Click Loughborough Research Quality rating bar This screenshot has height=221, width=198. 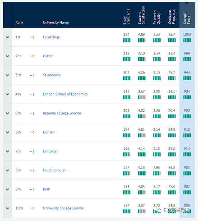[157, 174]
